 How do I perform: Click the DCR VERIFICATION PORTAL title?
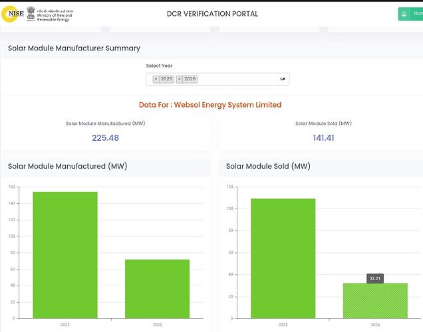pos(212,14)
